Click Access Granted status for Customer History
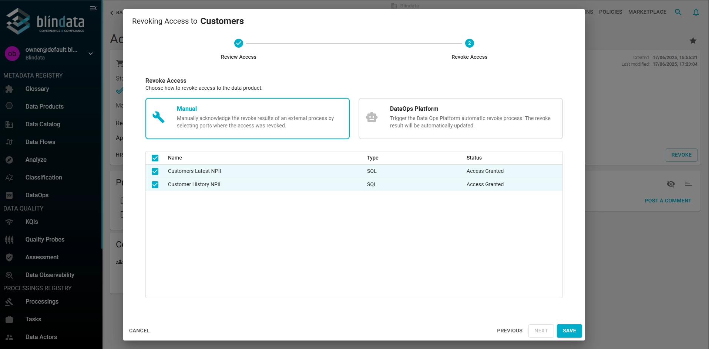 pos(485,184)
